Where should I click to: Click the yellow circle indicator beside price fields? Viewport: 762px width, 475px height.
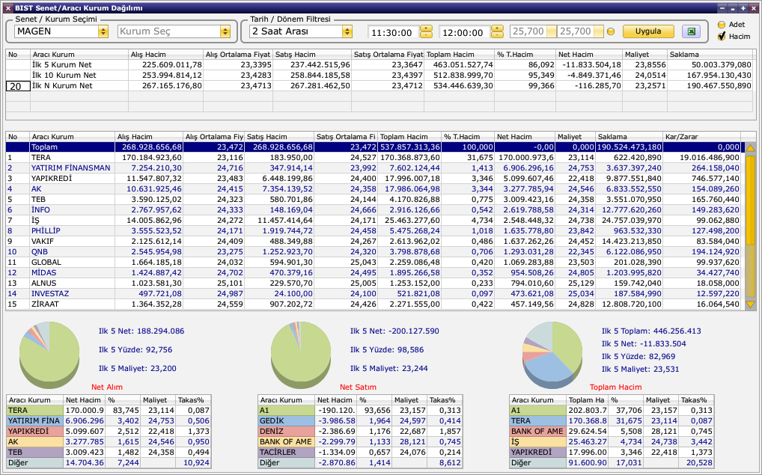(611, 31)
